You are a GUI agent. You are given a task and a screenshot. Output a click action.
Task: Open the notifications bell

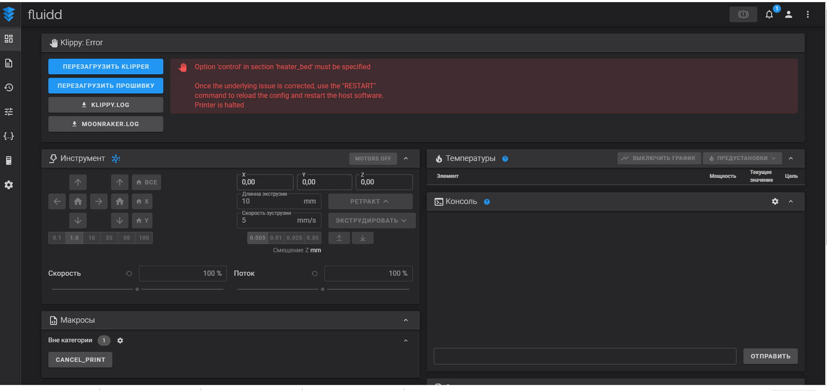[769, 14]
